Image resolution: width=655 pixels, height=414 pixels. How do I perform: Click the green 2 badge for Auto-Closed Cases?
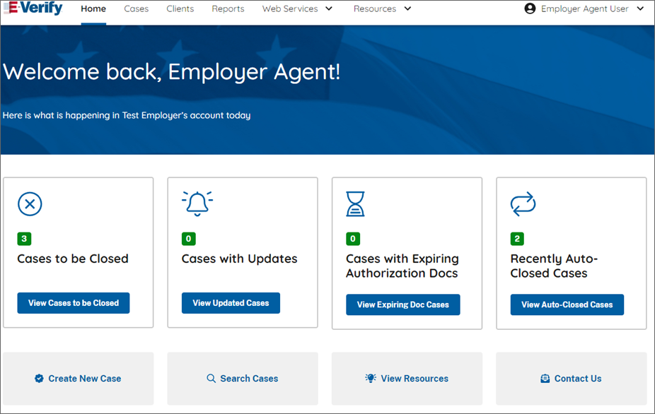(517, 239)
